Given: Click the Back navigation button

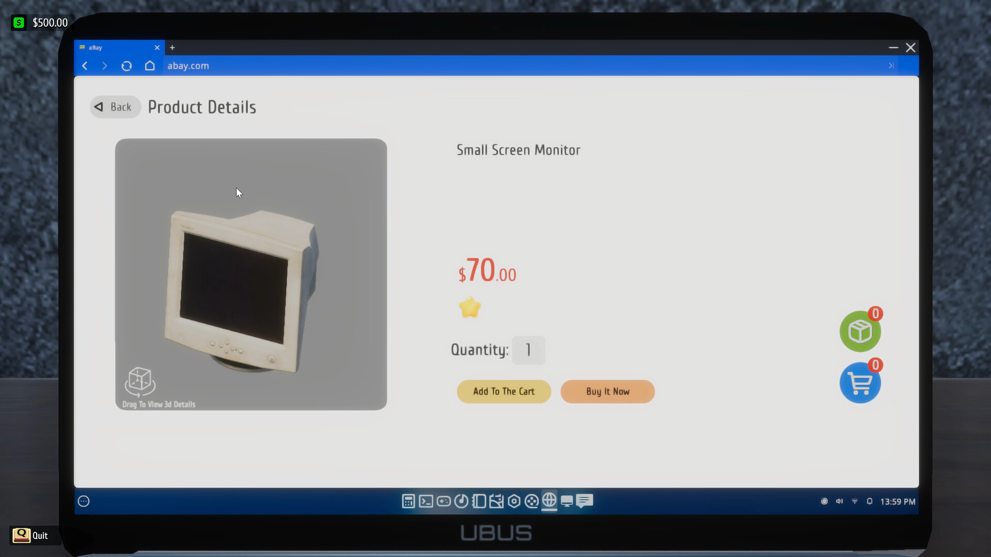Looking at the screenshot, I should point(115,107).
